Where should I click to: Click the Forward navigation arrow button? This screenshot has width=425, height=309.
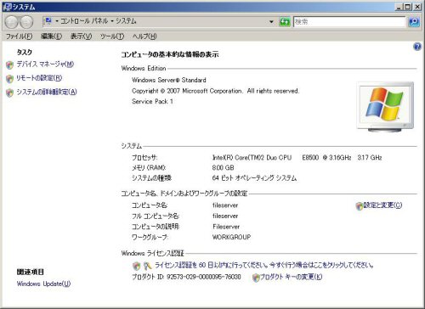pyautogui.click(x=26, y=22)
